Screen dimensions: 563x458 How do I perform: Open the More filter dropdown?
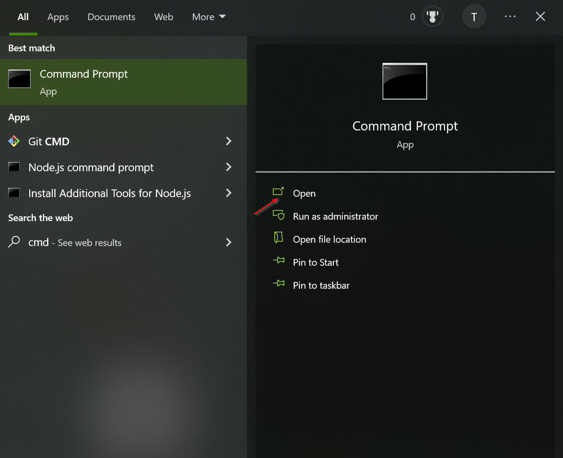point(209,17)
